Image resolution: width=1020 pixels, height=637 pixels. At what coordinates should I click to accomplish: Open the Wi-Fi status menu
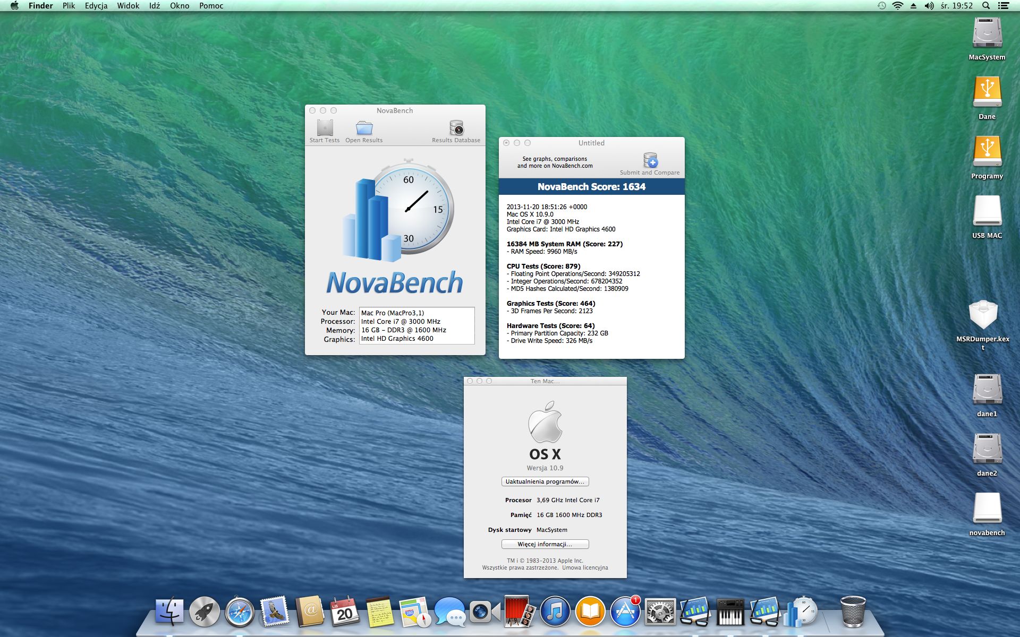point(898,6)
